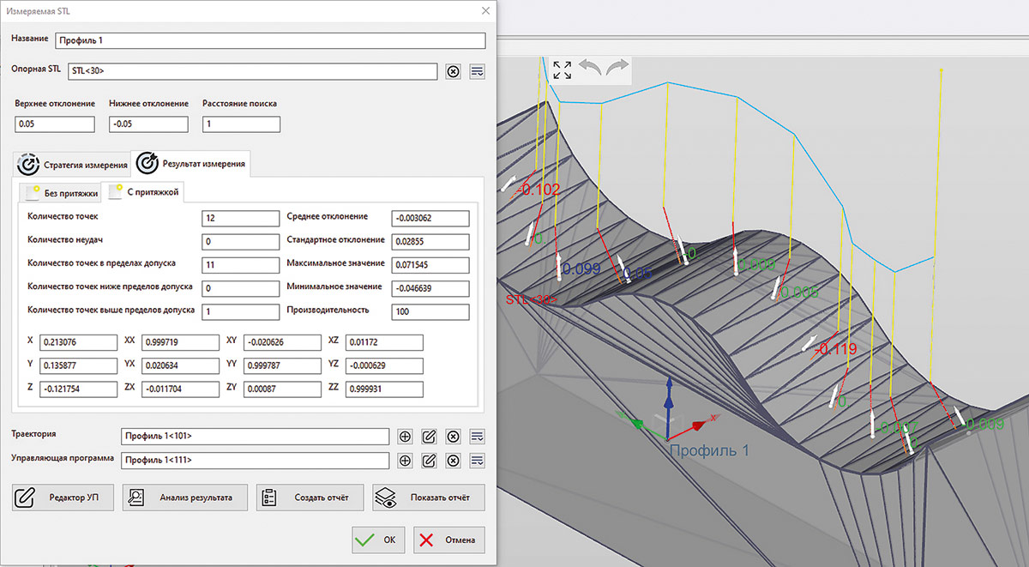The image size is (1029, 567).
Task: Fit view with the expand arrows icon
Action: (x=562, y=69)
